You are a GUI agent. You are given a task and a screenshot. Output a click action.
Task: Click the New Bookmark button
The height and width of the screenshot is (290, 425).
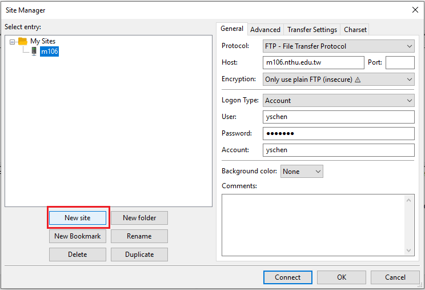[x=78, y=236]
